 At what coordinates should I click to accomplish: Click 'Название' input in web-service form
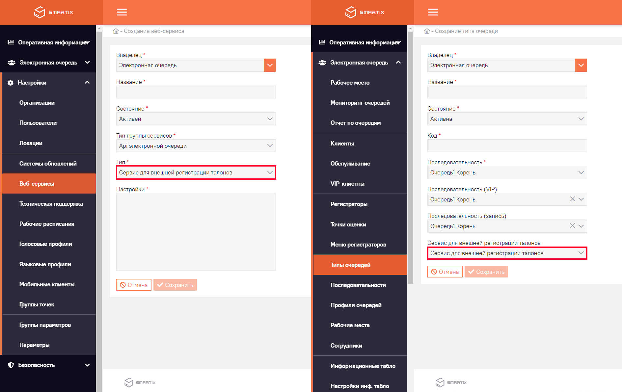click(196, 92)
